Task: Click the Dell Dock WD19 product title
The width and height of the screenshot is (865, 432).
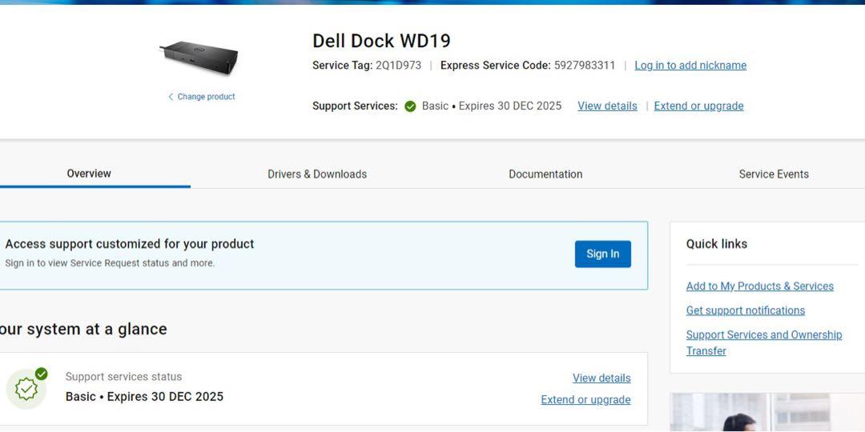Action: [x=381, y=41]
